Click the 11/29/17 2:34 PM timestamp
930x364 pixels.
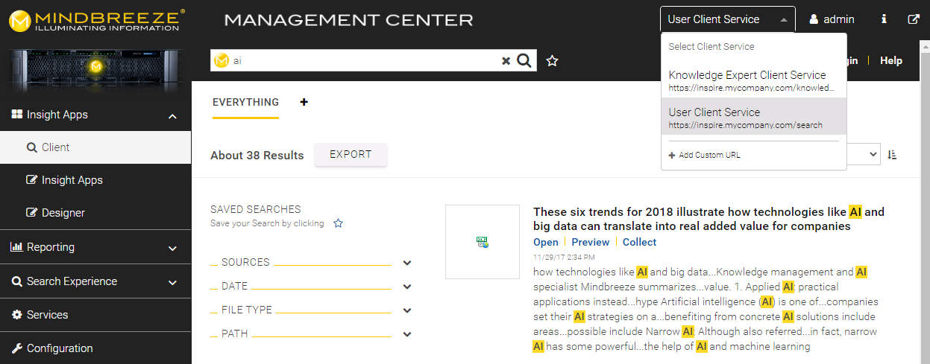click(x=564, y=258)
